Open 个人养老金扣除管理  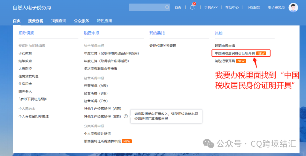33,116
